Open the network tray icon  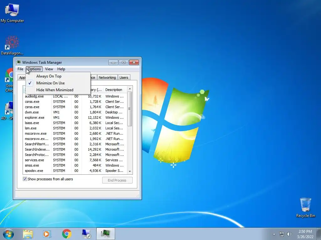point(282,234)
